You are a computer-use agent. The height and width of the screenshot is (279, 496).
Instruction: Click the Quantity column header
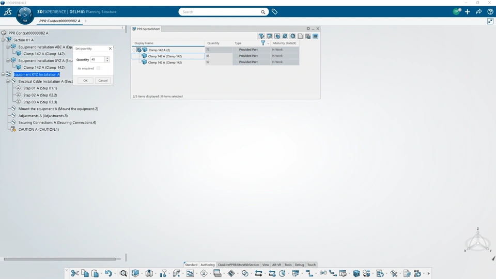(x=219, y=43)
